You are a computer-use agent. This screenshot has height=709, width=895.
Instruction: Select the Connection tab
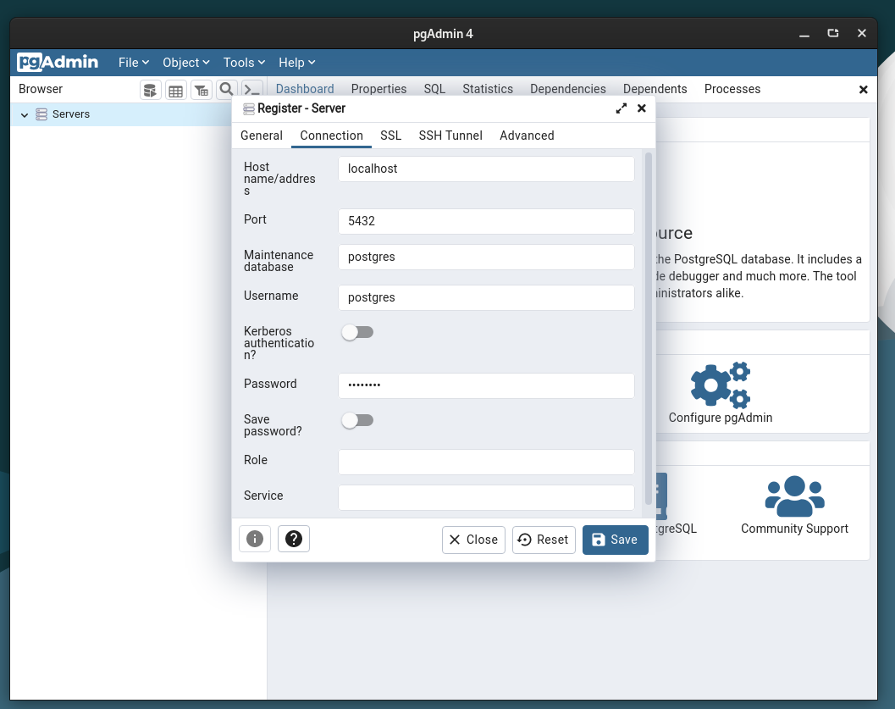pos(332,136)
